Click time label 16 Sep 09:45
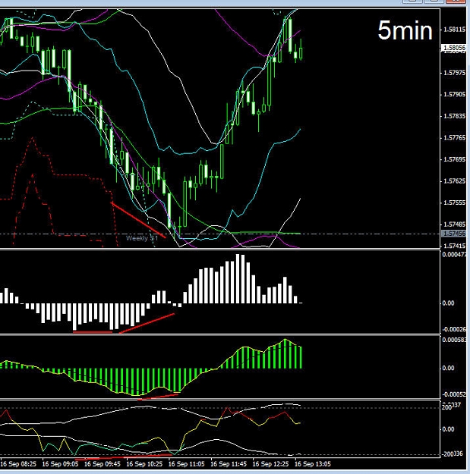Image resolution: width=470 pixels, height=474 pixels. coord(103,463)
